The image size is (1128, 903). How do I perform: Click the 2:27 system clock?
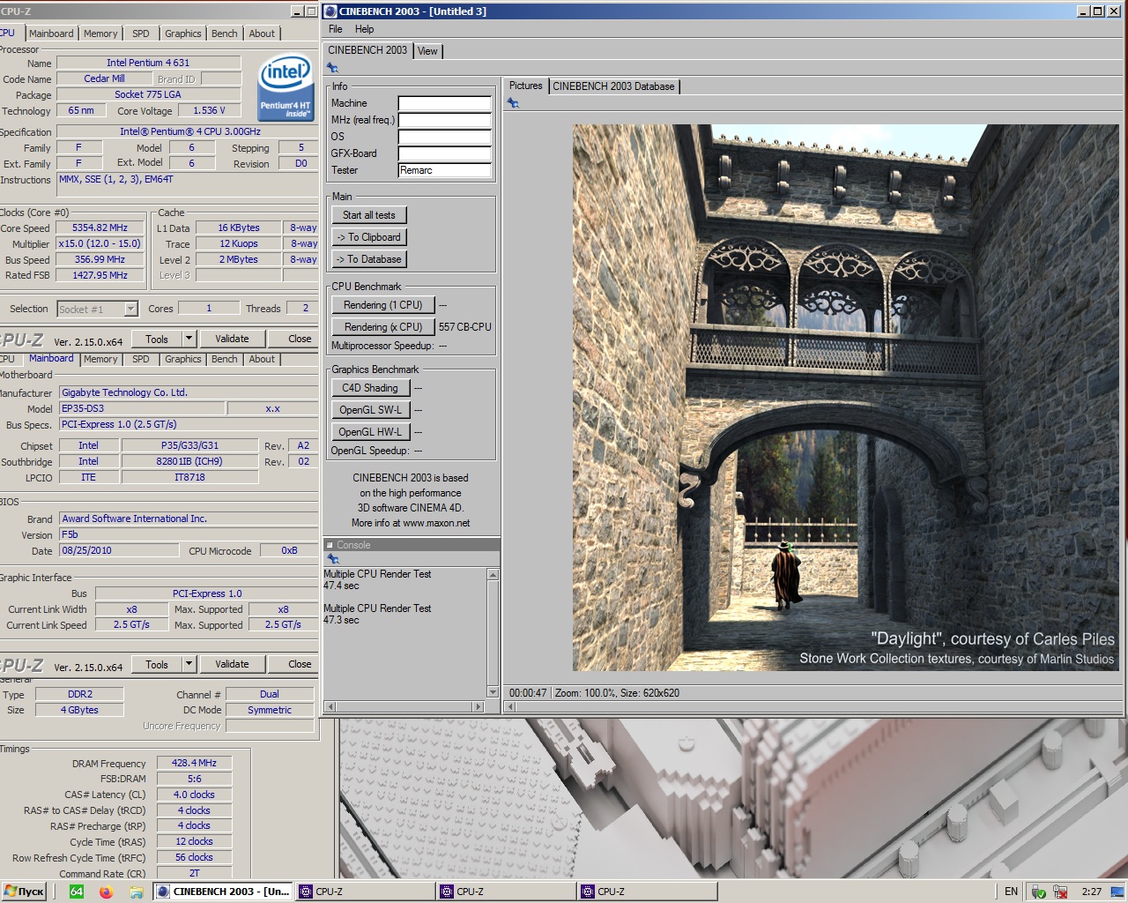click(x=1092, y=892)
